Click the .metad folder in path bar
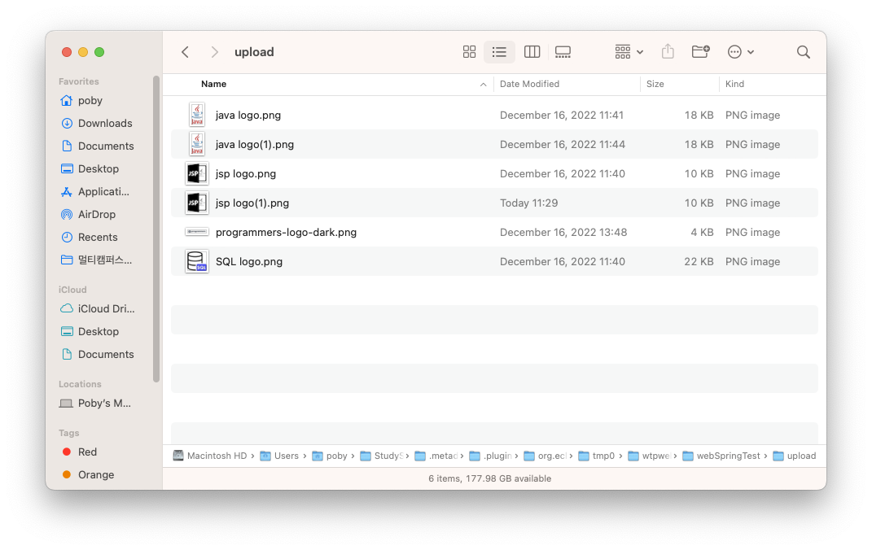Viewport: 872px width, 550px height. coord(436,456)
